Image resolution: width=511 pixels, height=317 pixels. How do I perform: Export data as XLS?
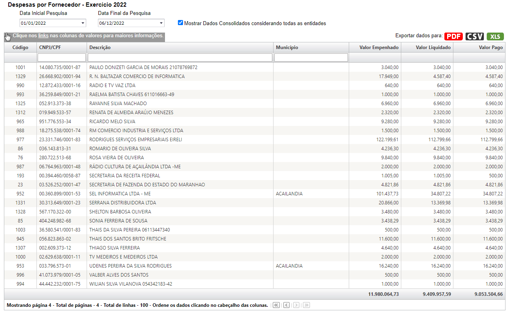(495, 36)
